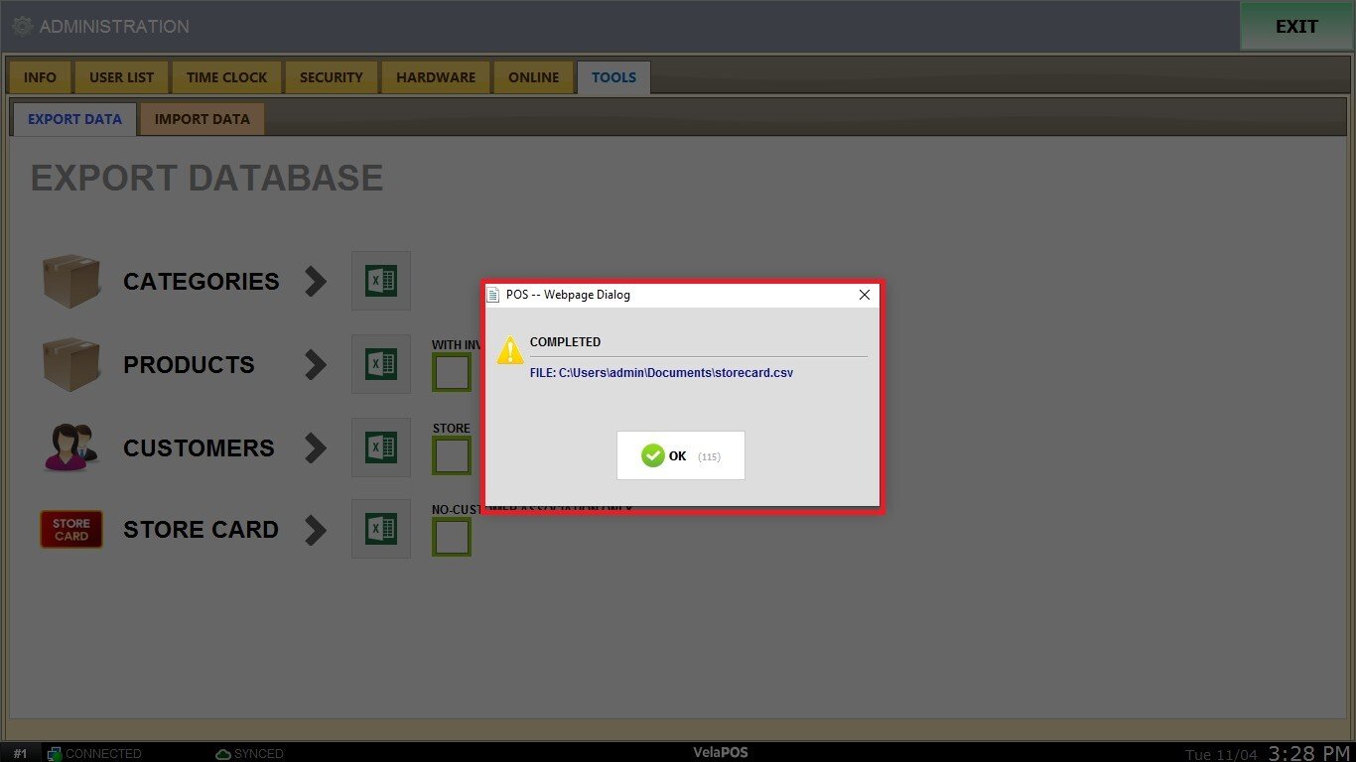Switch to the Import Data tab

pos(203,119)
